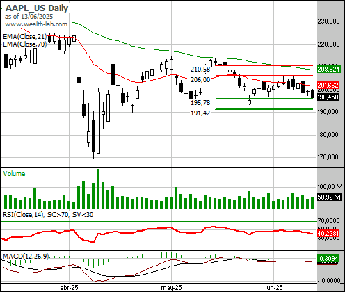This screenshot has width=345, height=292.
Task: Click the lower green 191,42 support line
Action: tap(264, 109)
